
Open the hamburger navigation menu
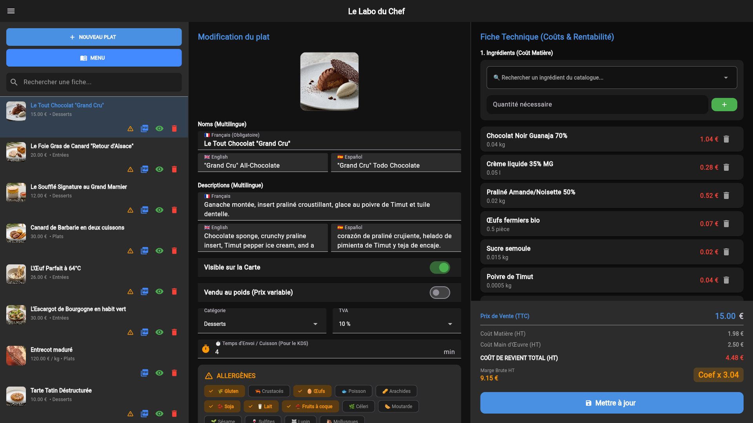[x=11, y=11]
